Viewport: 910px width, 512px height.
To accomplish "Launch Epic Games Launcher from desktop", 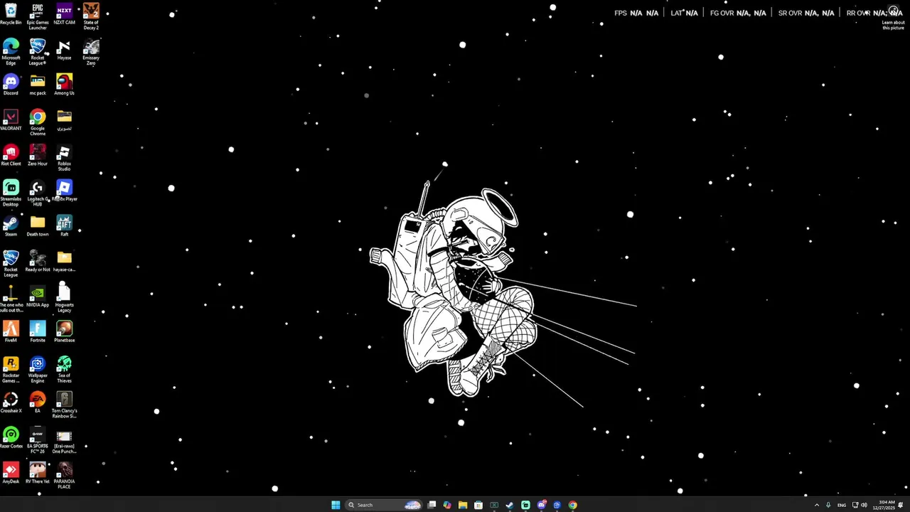I will (38, 16).
